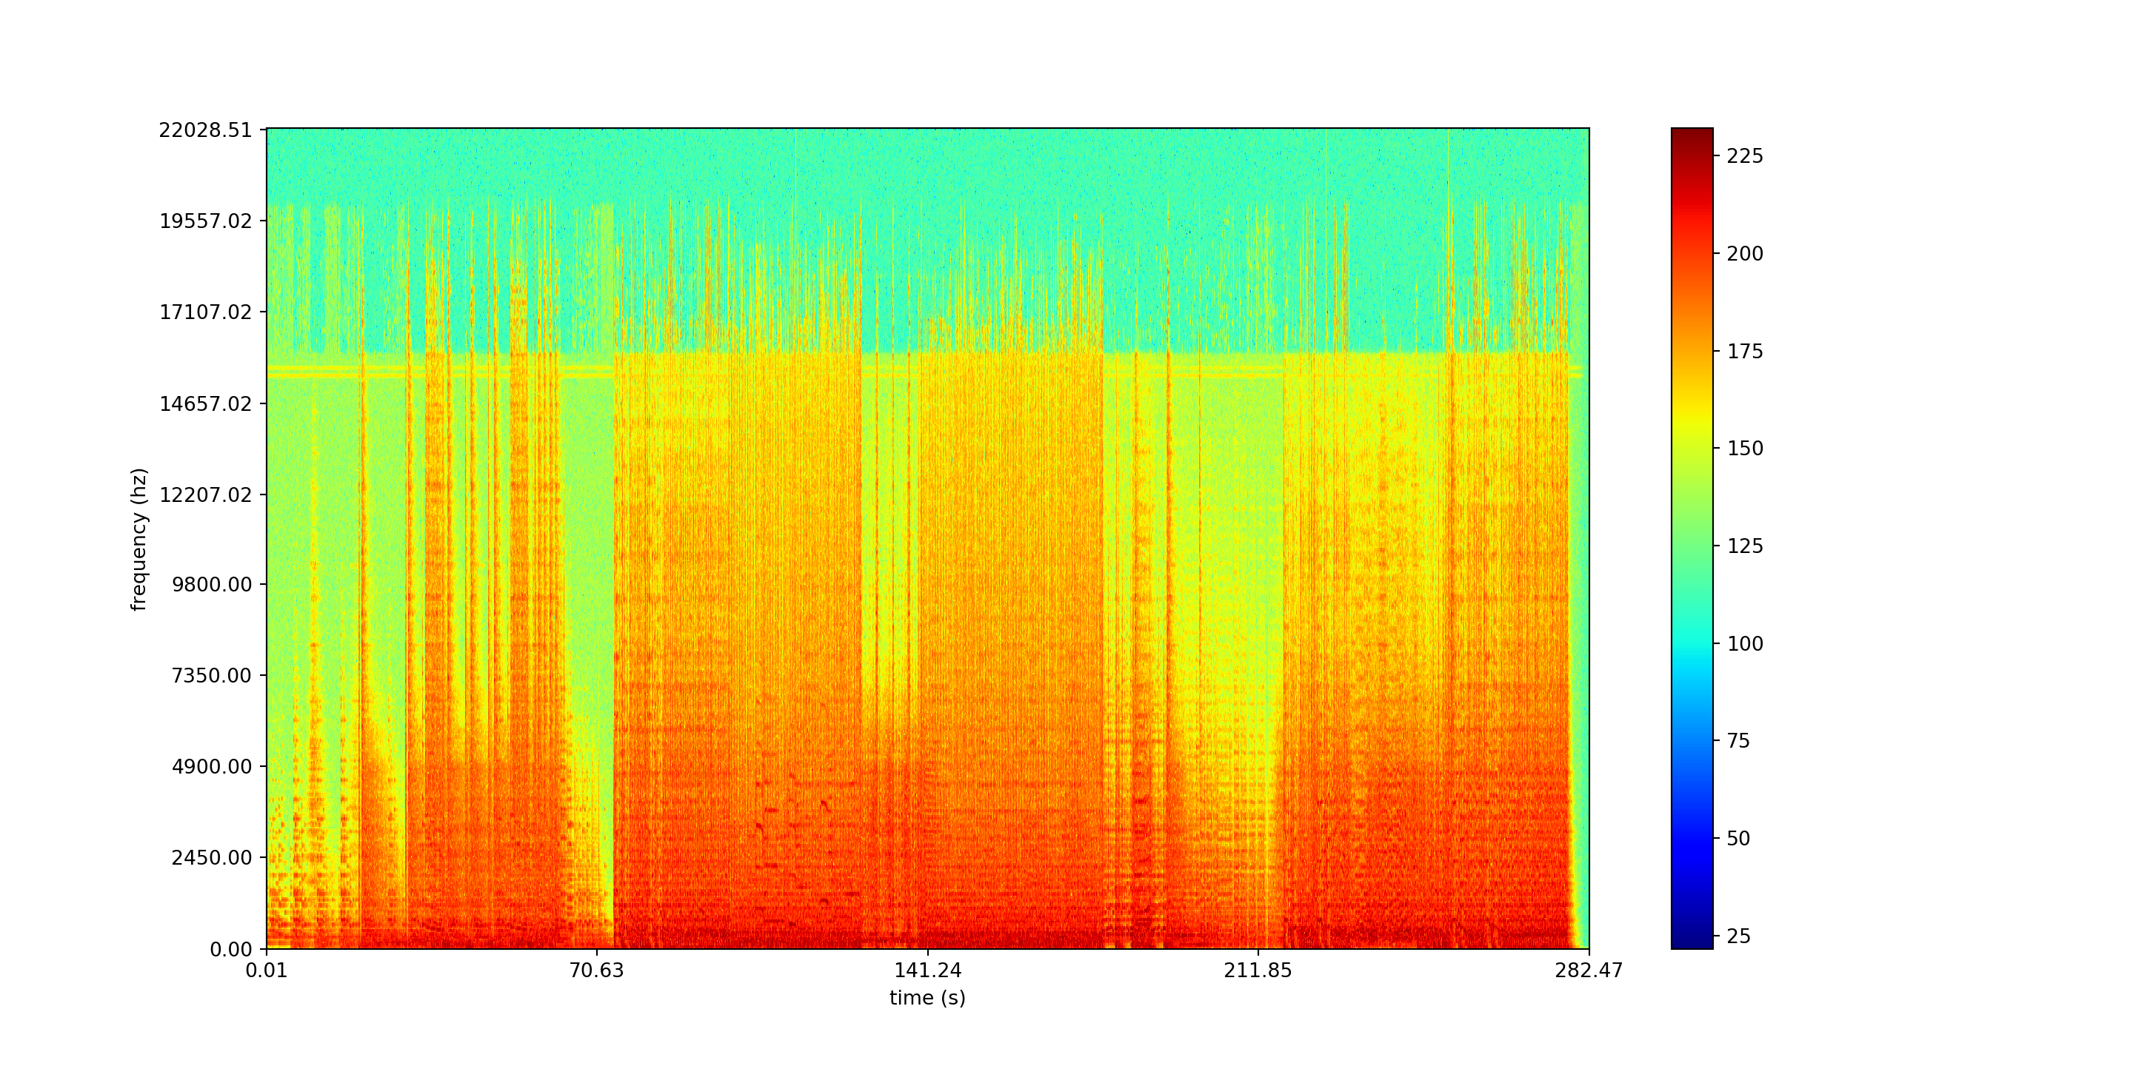
Task: Click the 141.24 time tick label
Action: [927, 970]
